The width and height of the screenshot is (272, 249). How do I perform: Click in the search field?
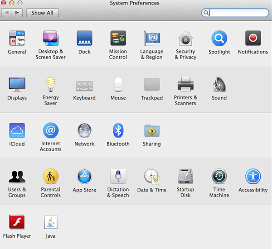click(x=238, y=13)
